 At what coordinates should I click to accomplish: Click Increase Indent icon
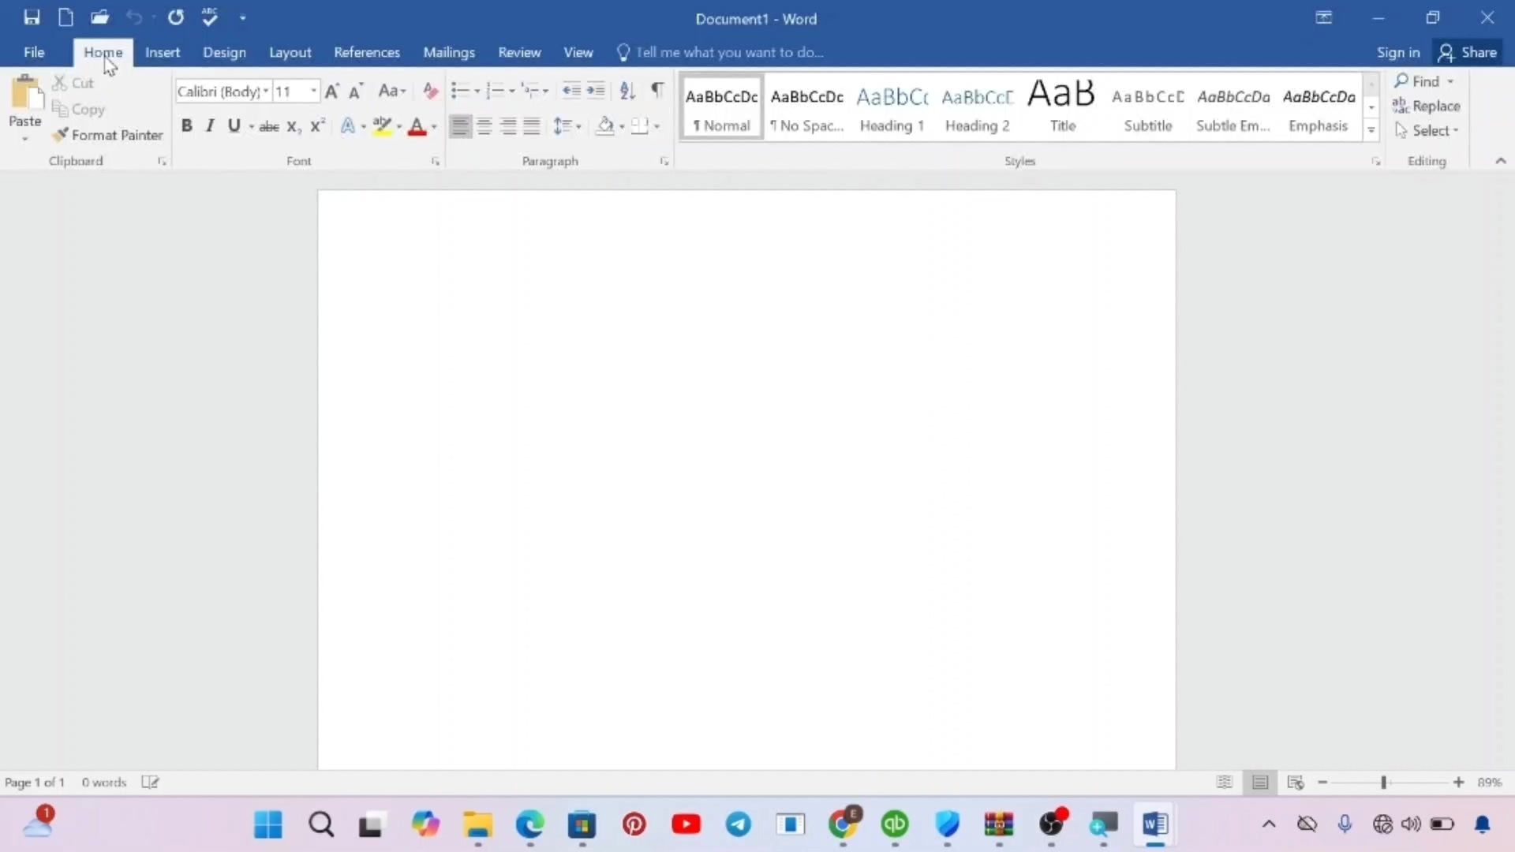pyautogui.click(x=596, y=91)
